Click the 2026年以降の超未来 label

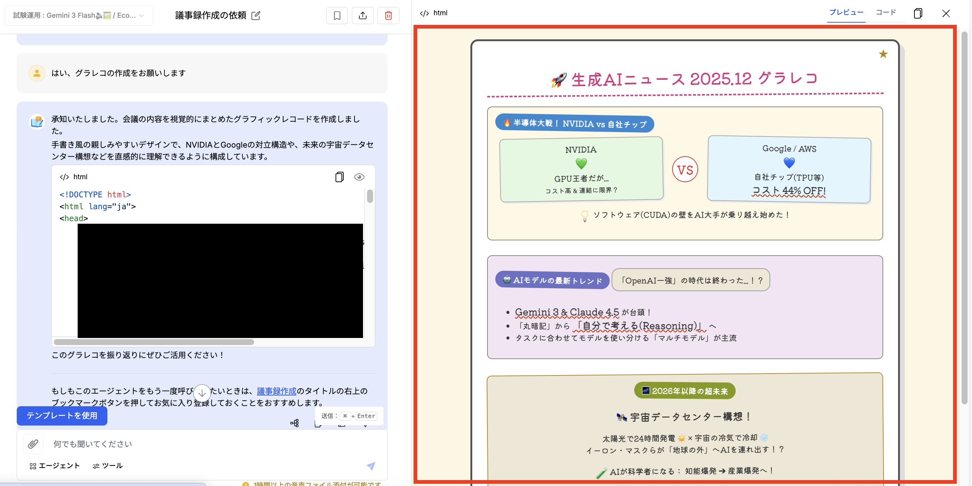click(x=685, y=391)
